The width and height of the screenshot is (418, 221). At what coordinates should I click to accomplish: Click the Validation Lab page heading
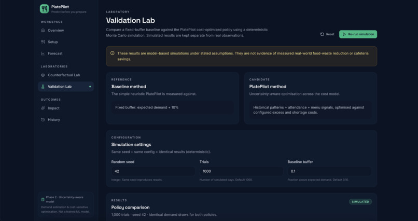130,21
